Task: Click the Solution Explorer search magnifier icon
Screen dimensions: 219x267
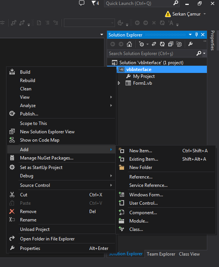Action: click(199, 54)
